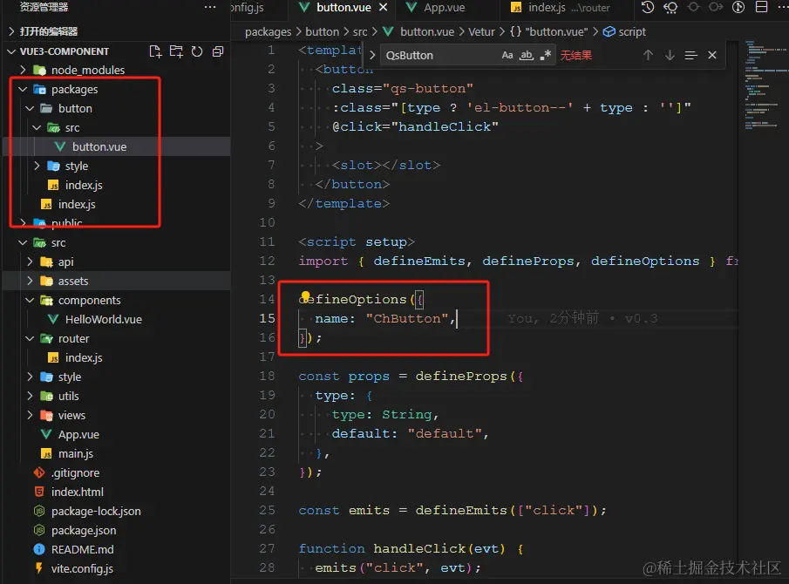Create a new file in VUE3-COMPONENT explorer
789x584 pixels.
[155, 51]
